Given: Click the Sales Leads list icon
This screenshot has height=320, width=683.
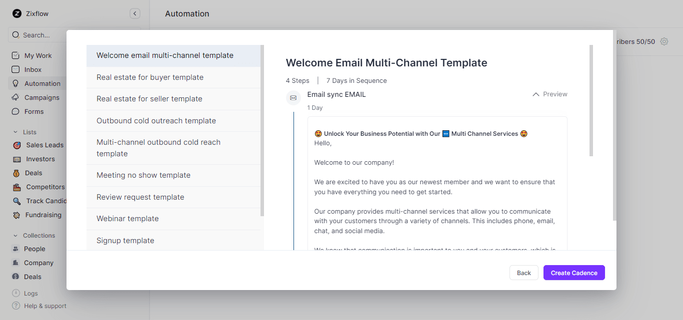Looking at the screenshot, I should click(x=16, y=145).
